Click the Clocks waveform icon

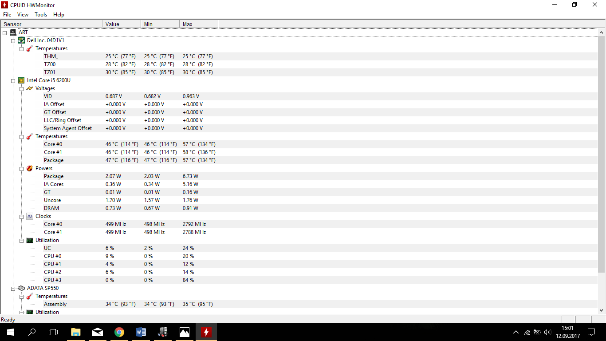pos(30,216)
